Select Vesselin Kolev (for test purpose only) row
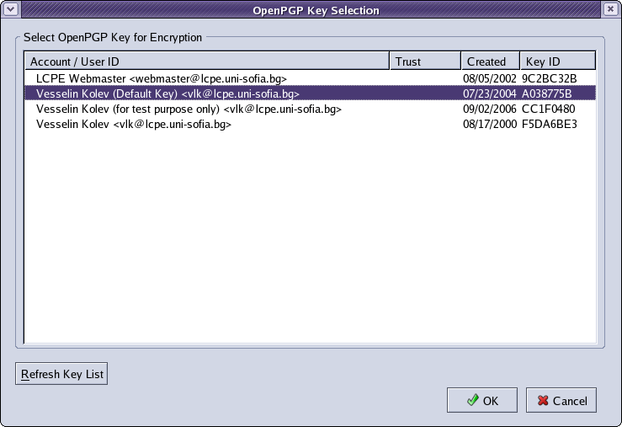Screen dimensions: 622x427 311,109
